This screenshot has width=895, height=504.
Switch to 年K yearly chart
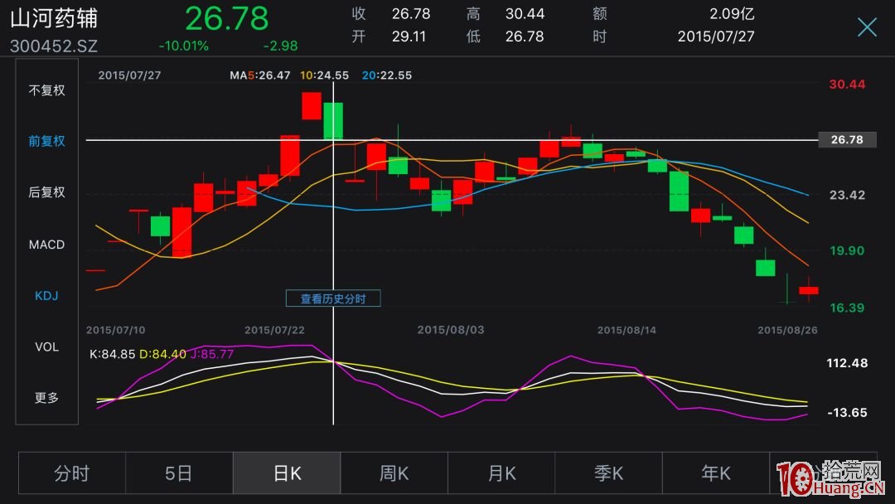pos(716,473)
